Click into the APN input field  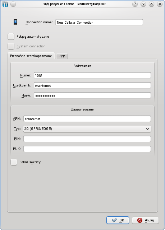pos(87,119)
